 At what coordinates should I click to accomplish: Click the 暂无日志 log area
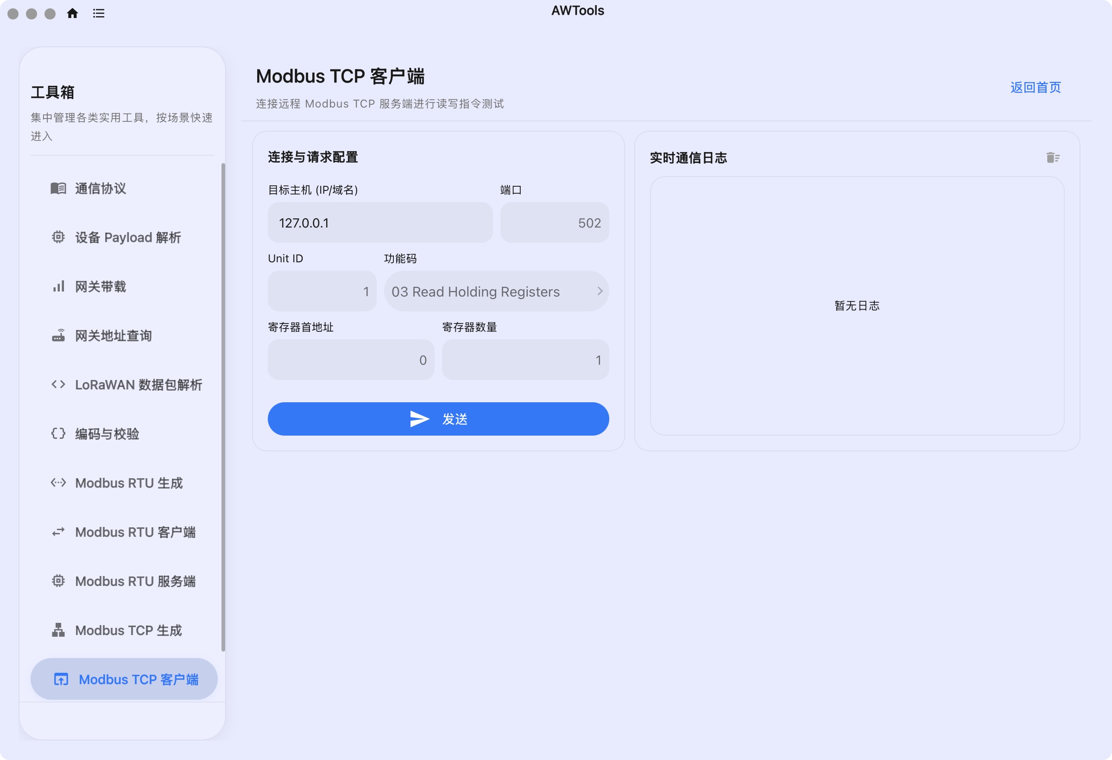point(857,306)
